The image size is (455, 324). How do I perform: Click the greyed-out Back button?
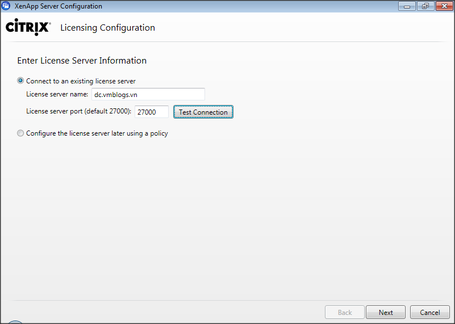click(345, 312)
